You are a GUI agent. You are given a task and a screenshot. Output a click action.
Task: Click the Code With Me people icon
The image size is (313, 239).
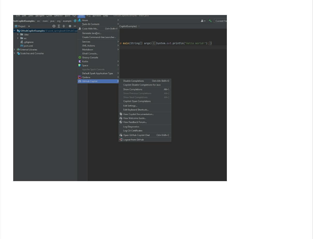[x=80, y=29]
